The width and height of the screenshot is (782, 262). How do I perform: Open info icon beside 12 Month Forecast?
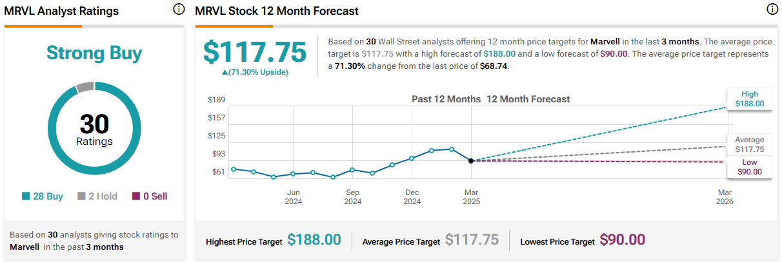click(772, 10)
